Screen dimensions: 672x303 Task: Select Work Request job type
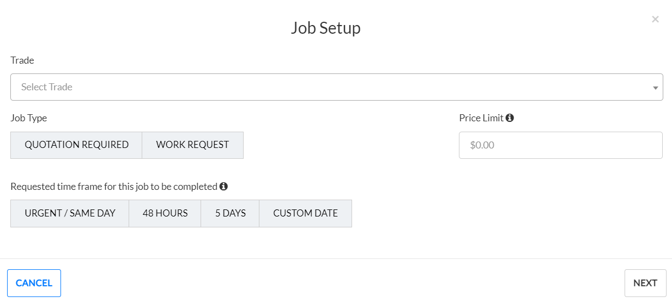click(192, 145)
